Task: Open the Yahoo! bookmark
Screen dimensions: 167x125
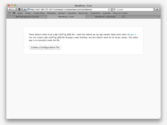Action: coord(28,13)
